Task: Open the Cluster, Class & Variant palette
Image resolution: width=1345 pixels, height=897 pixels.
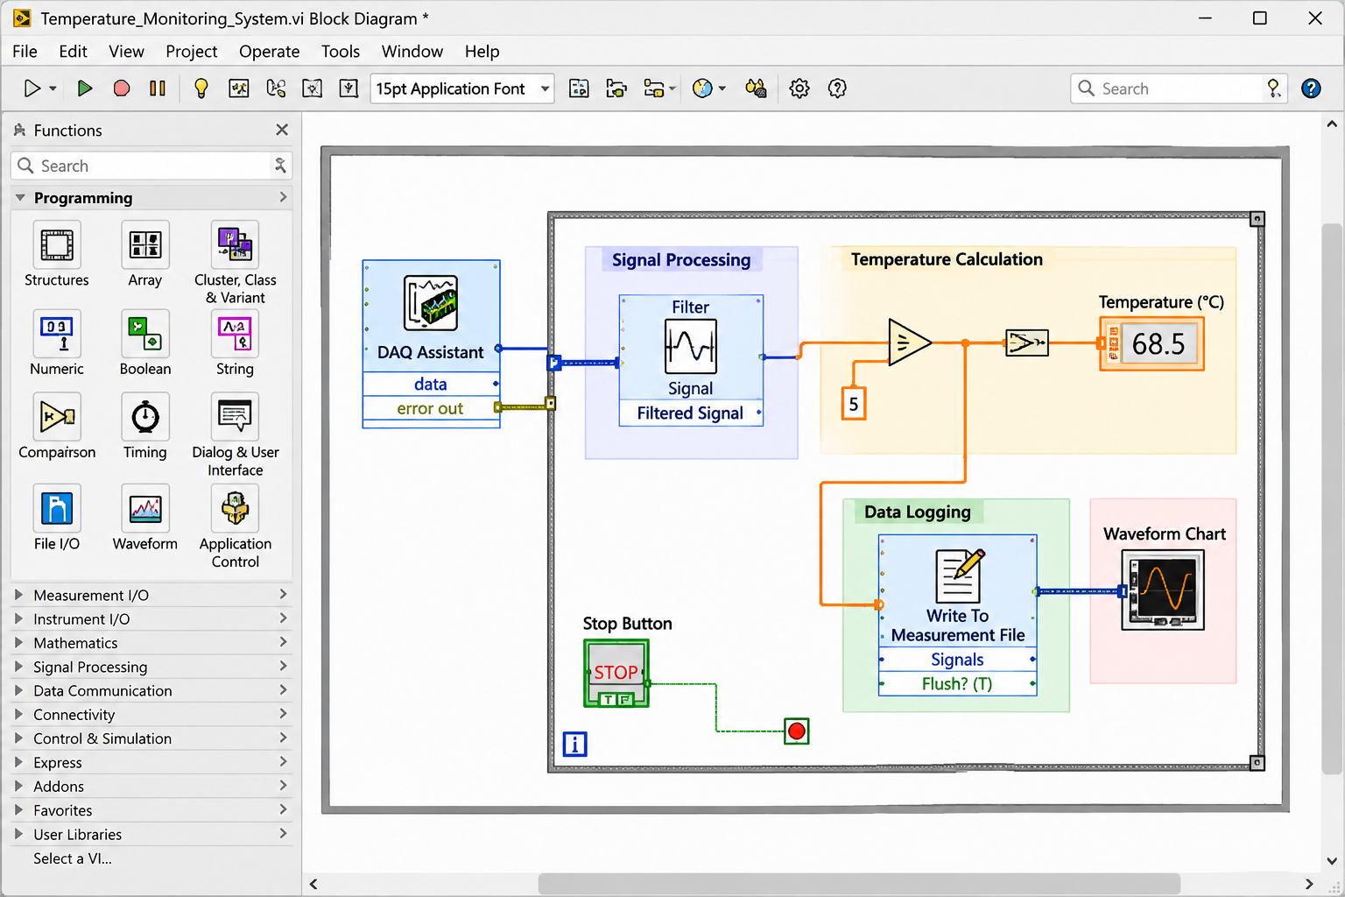Action: point(235,244)
